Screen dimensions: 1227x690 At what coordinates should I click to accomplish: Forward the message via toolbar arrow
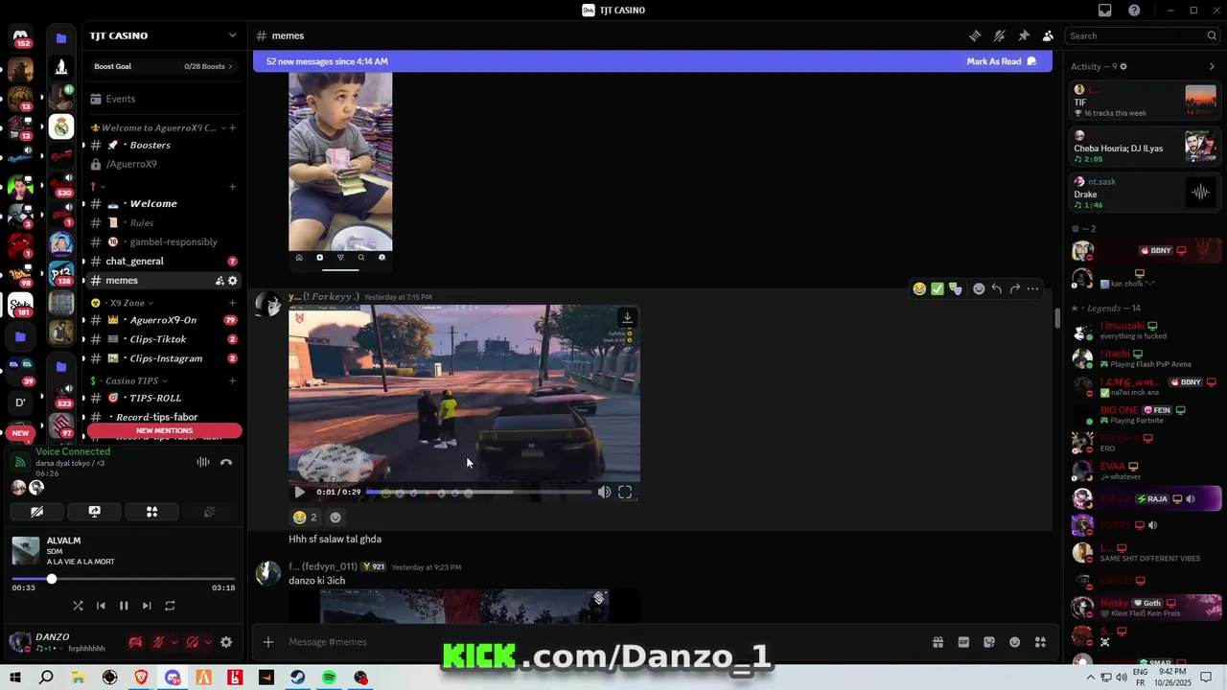click(x=1014, y=288)
